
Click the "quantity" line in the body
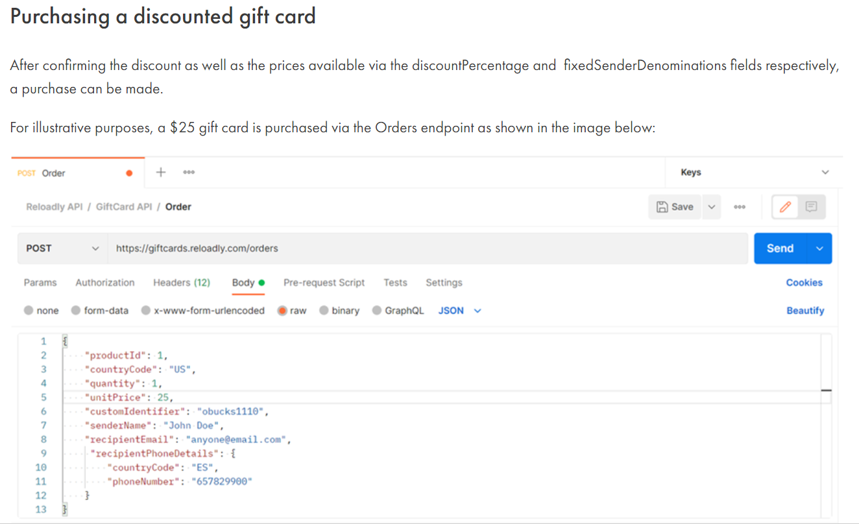(x=123, y=383)
